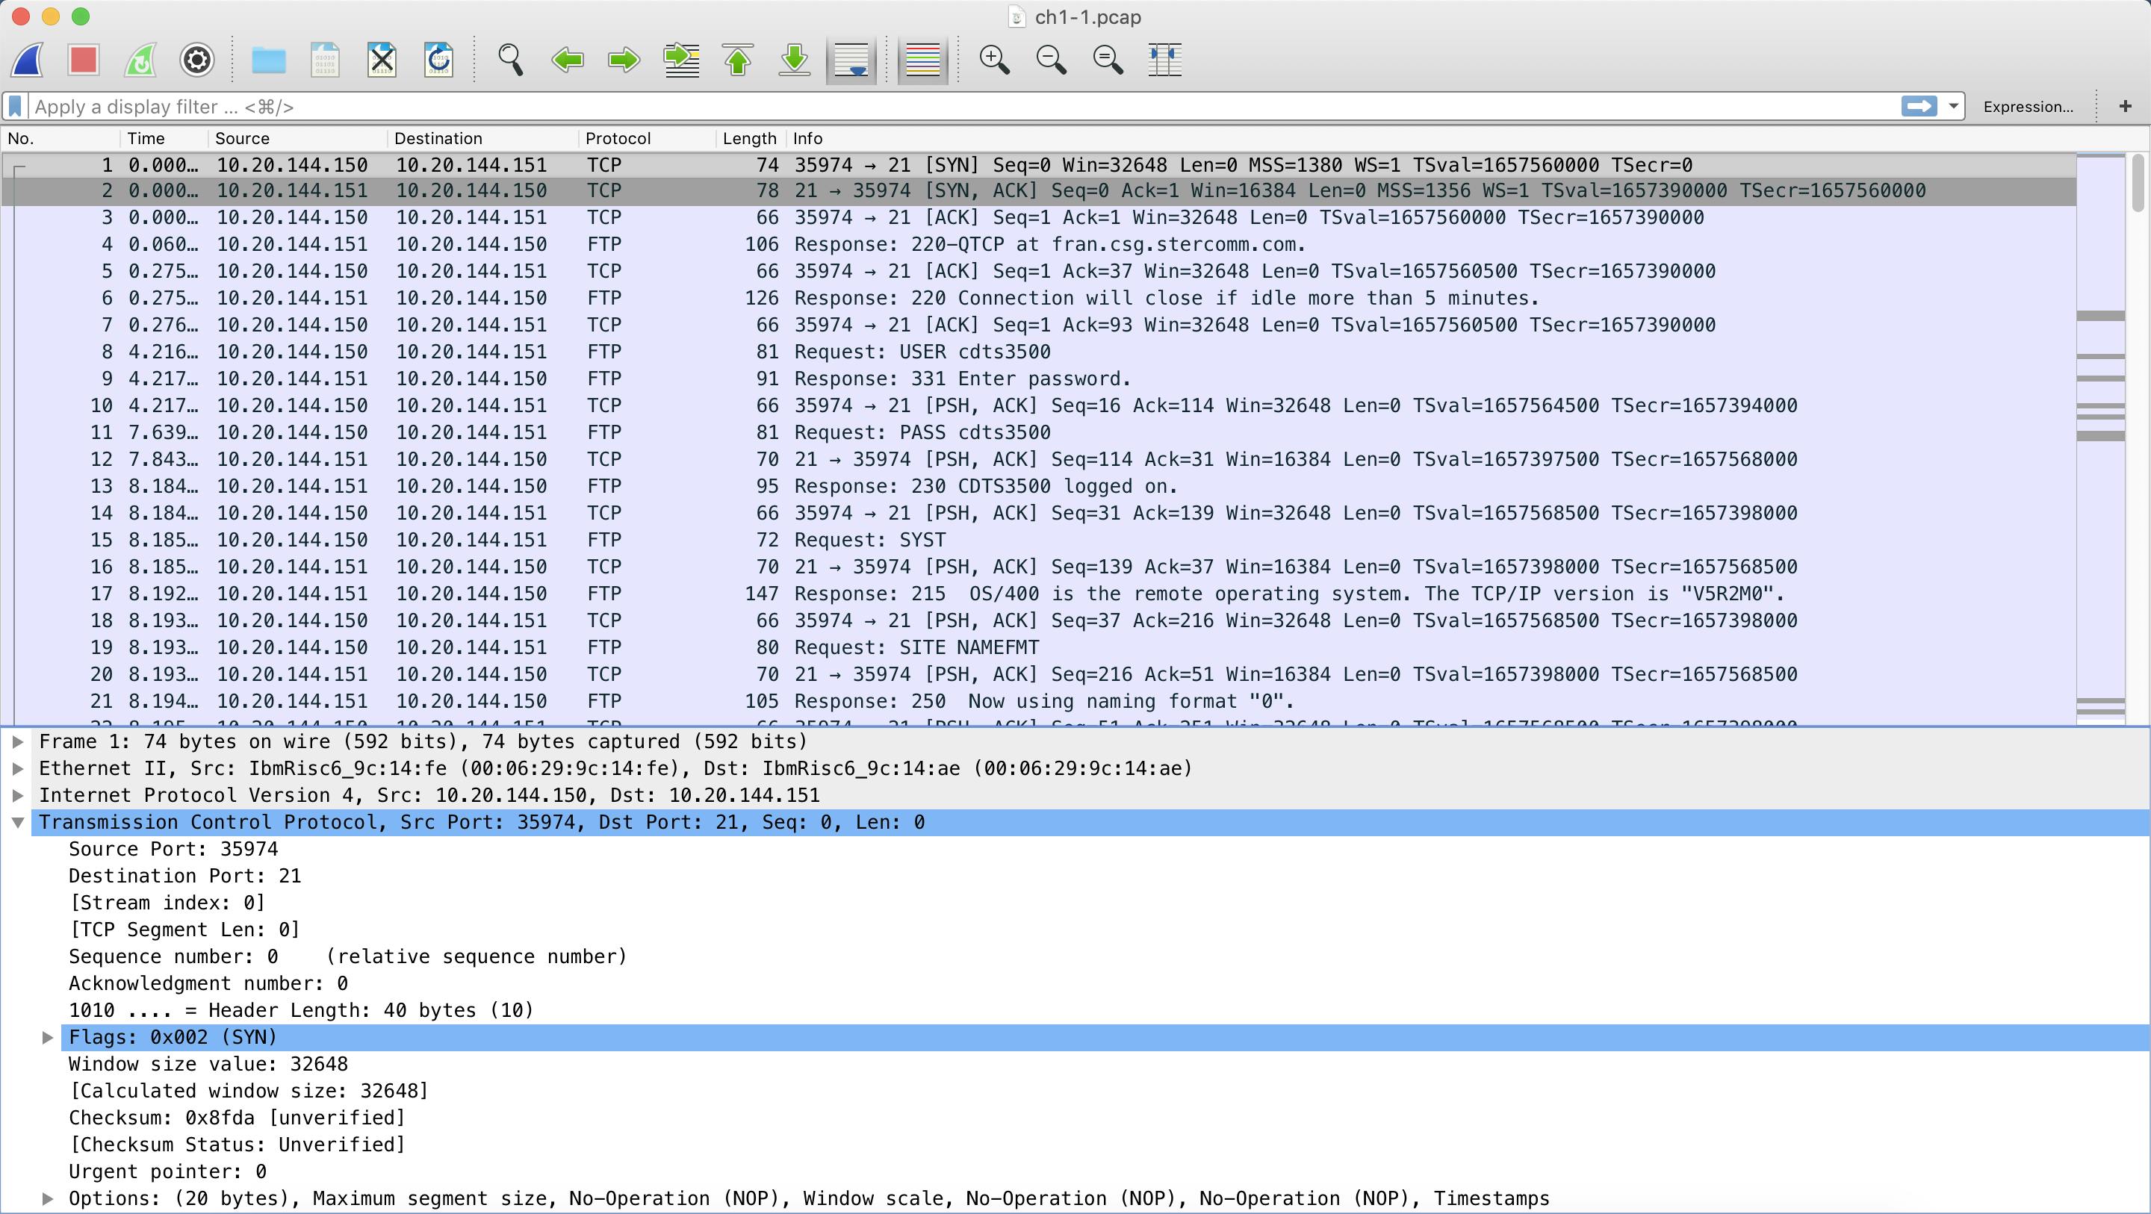
Task: Collapse the Transmission Control Protocol tree
Action: (17, 823)
